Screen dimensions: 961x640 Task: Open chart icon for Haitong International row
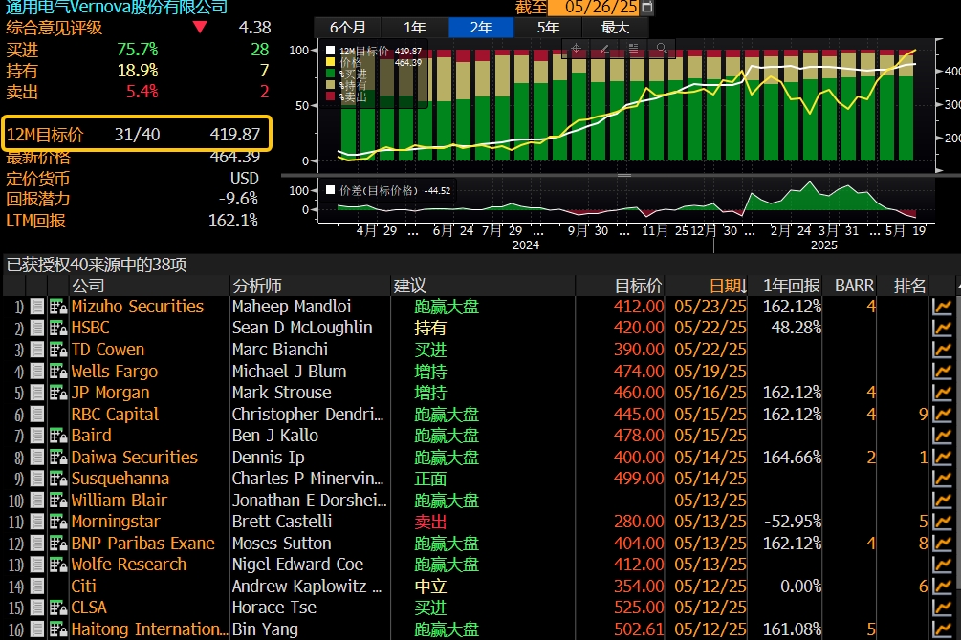942,629
